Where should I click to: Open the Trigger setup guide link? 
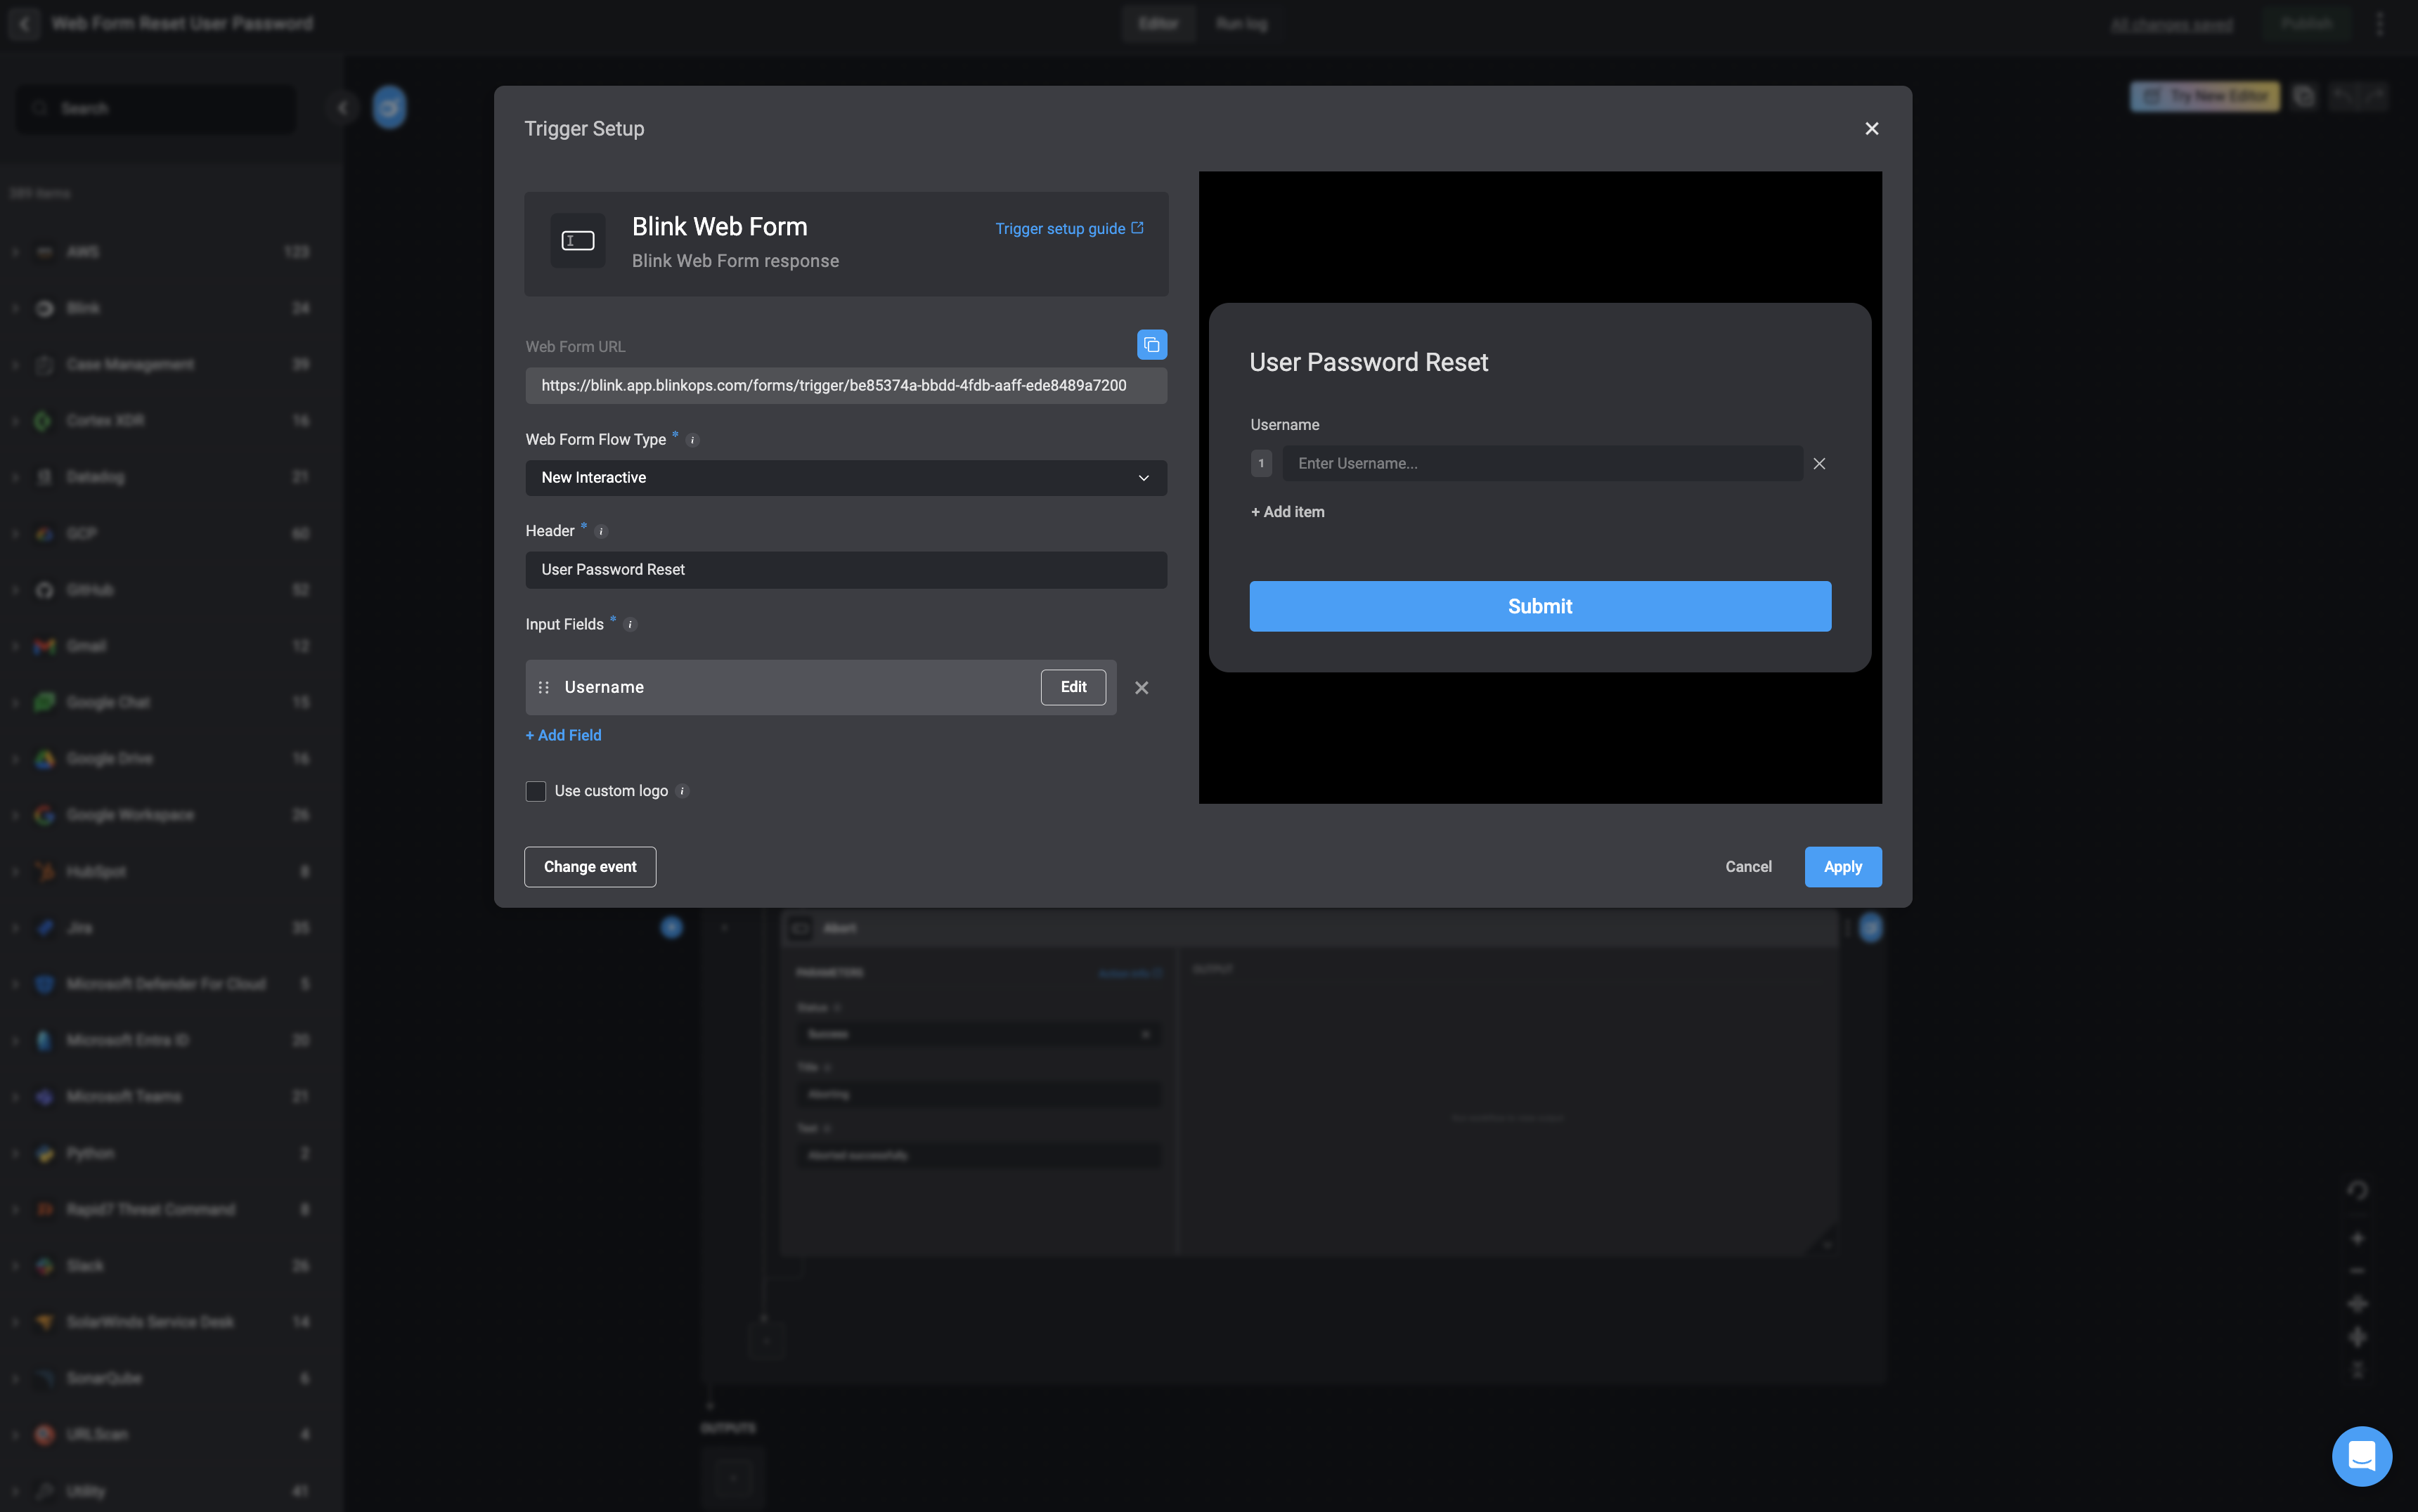click(1068, 229)
